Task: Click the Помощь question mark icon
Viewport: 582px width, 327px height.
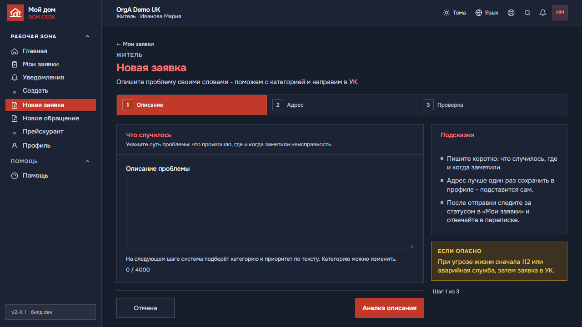Action: click(x=15, y=176)
